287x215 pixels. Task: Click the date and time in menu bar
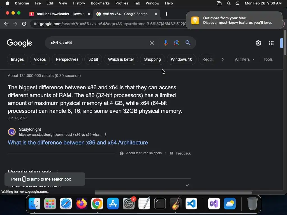tap(263, 3)
